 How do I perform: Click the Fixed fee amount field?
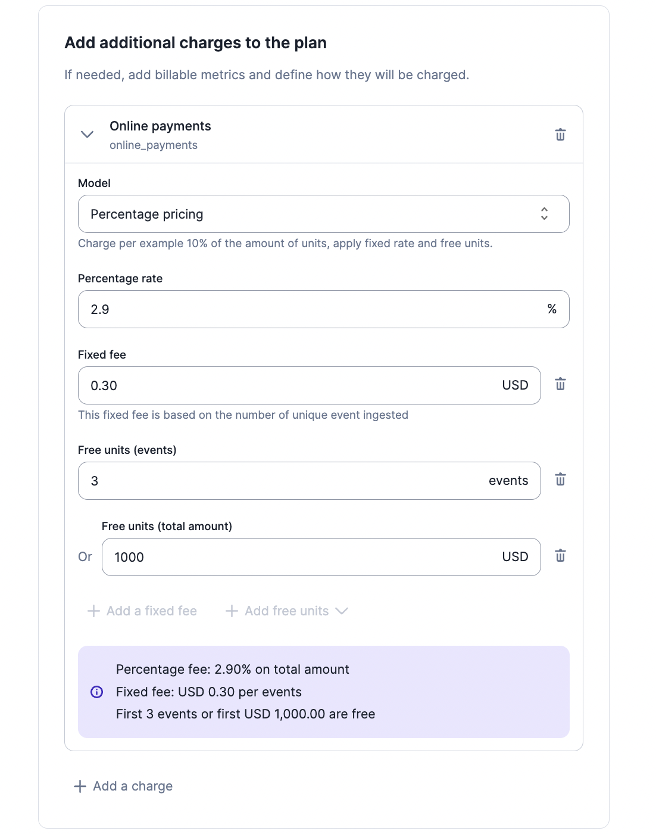310,385
